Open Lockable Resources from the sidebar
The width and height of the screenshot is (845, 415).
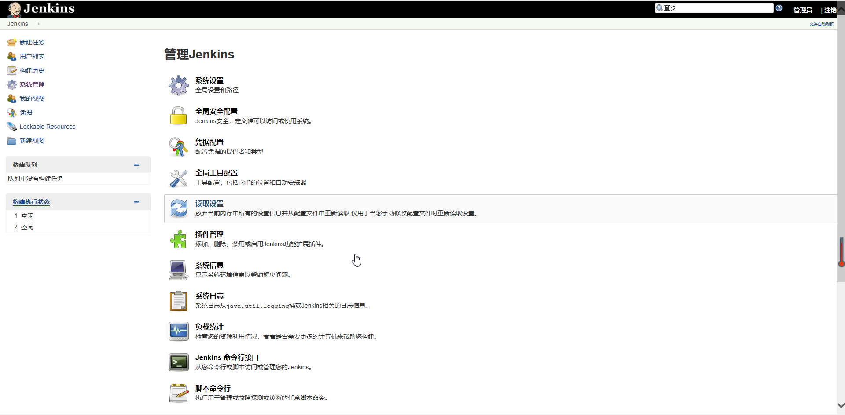tap(48, 127)
